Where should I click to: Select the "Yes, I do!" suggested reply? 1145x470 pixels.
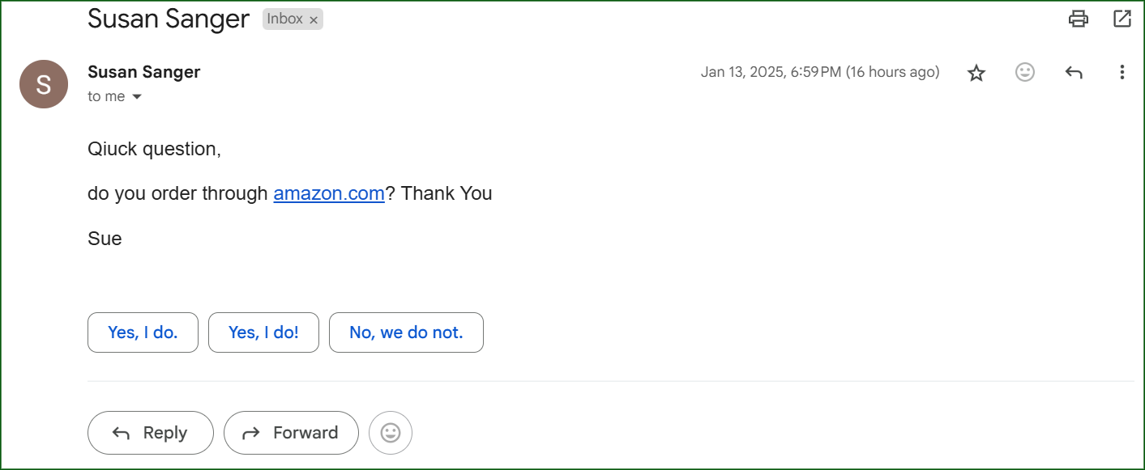click(x=263, y=332)
